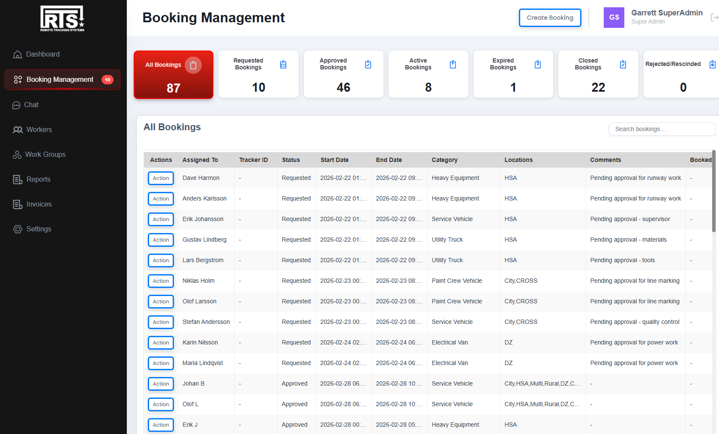Click the logout icon beside the profile
Image resolution: width=719 pixels, height=434 pixels.
(714, 18)
